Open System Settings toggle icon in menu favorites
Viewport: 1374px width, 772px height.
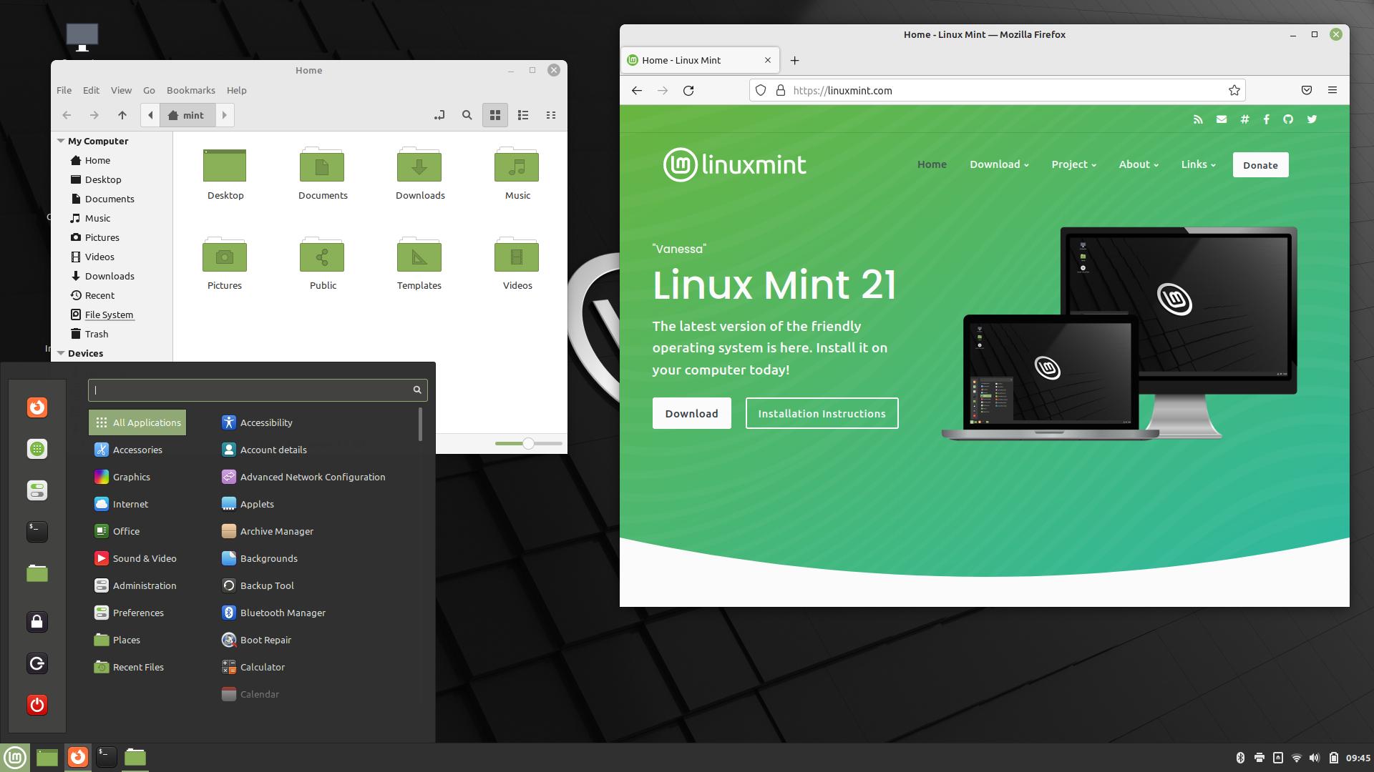click(x=37, y=490)
